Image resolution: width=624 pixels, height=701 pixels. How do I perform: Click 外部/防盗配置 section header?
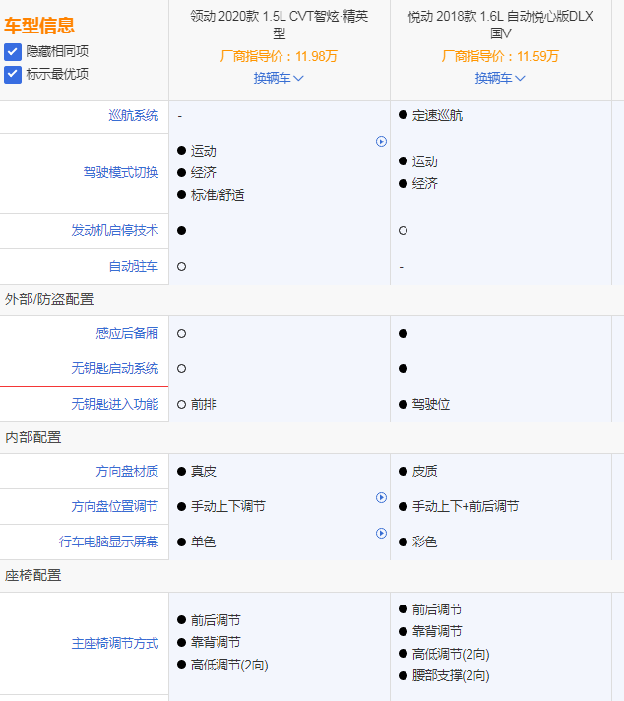click(49, 300)
